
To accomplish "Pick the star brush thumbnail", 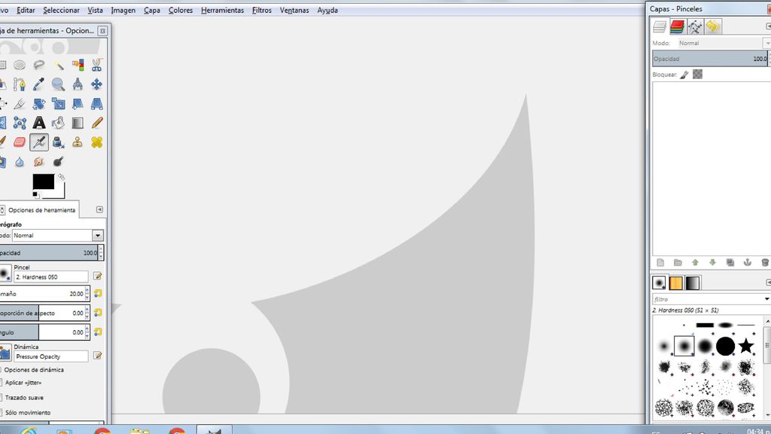I will tap(746, 346).
